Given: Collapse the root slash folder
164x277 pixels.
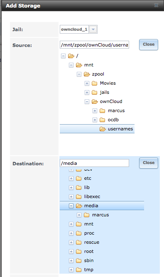Looking at the screenshot, I should click(63, 56).
